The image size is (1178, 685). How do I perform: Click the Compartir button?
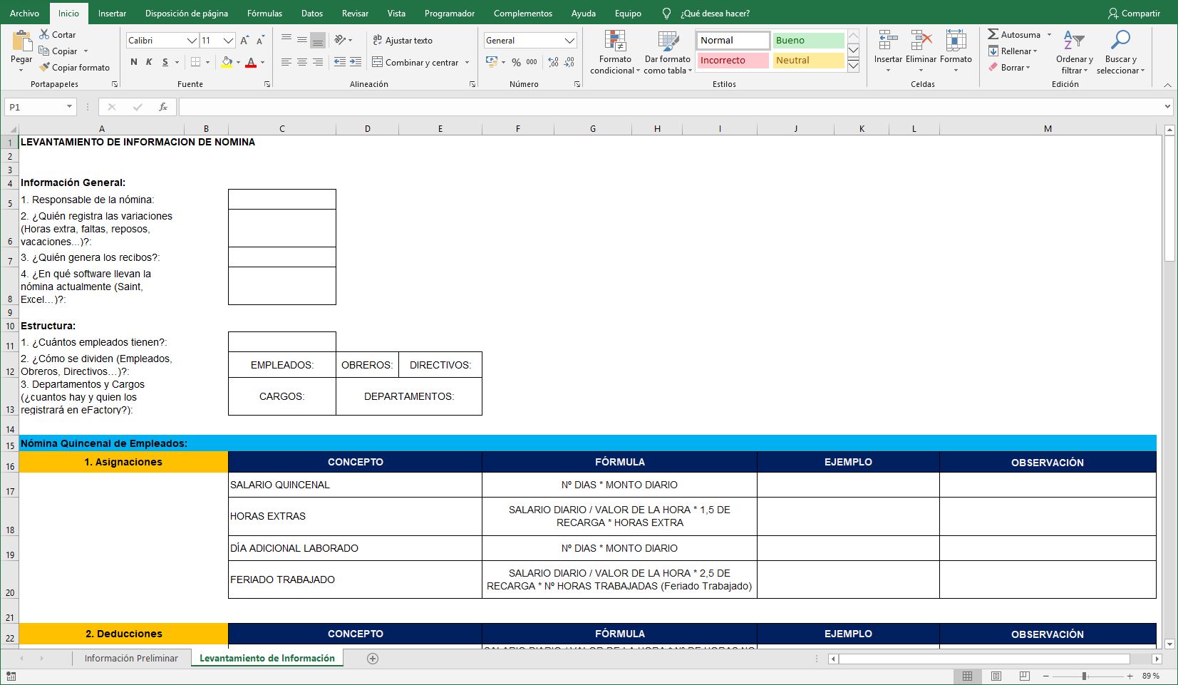point(1134,13)
